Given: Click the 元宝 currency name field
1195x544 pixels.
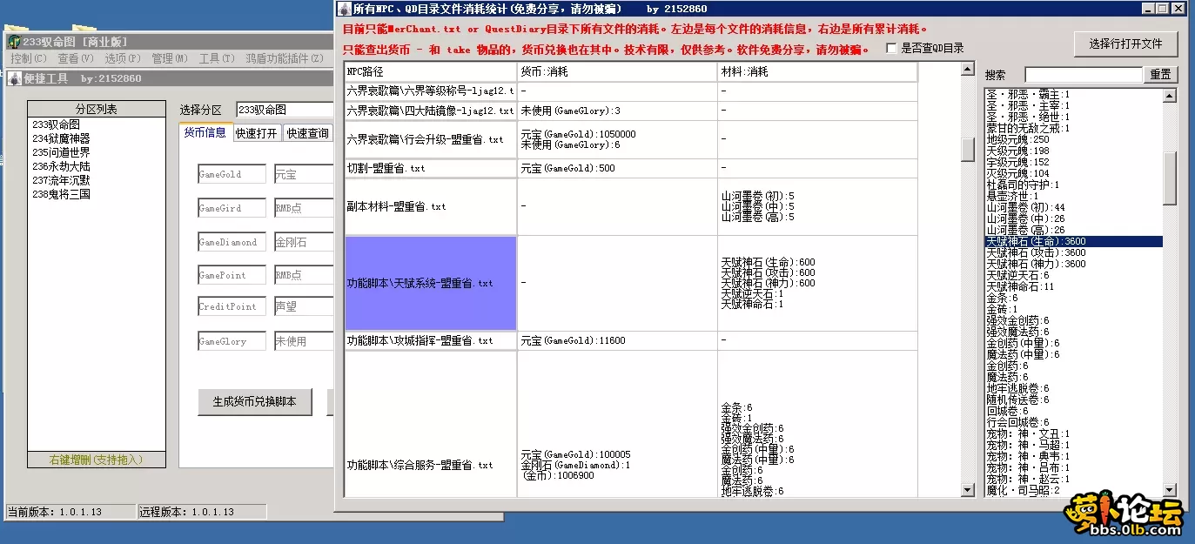Looking at the screenshot, I should tap(305, 175).
